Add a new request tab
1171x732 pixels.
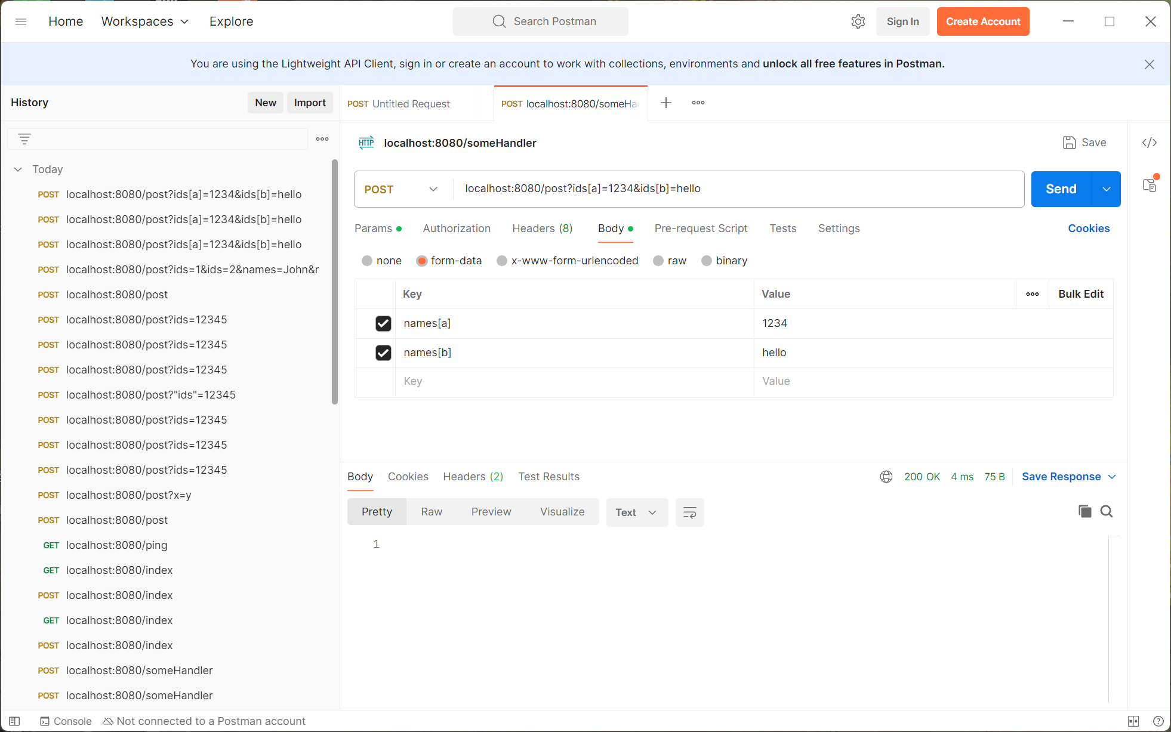[666, 103]
